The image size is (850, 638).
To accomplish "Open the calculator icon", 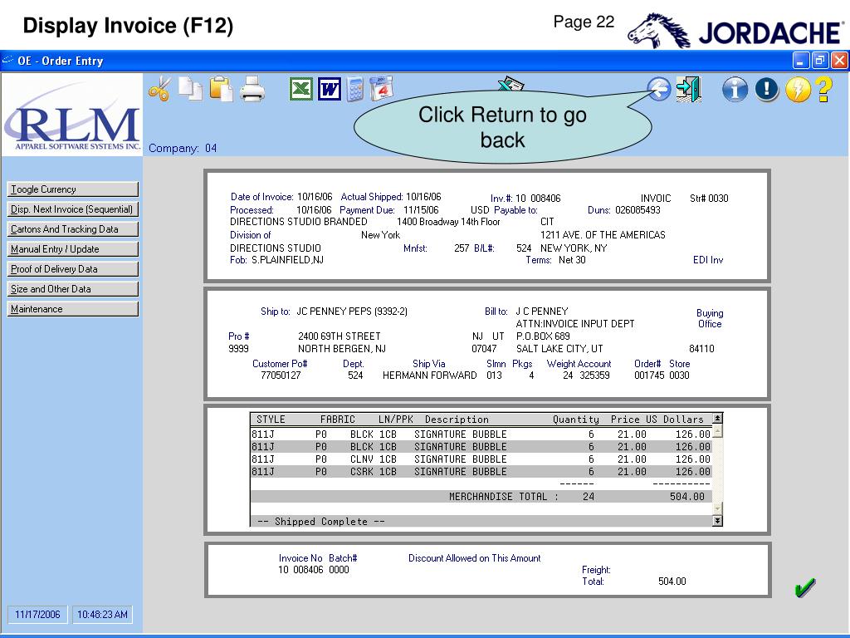I will pos(355,89).
